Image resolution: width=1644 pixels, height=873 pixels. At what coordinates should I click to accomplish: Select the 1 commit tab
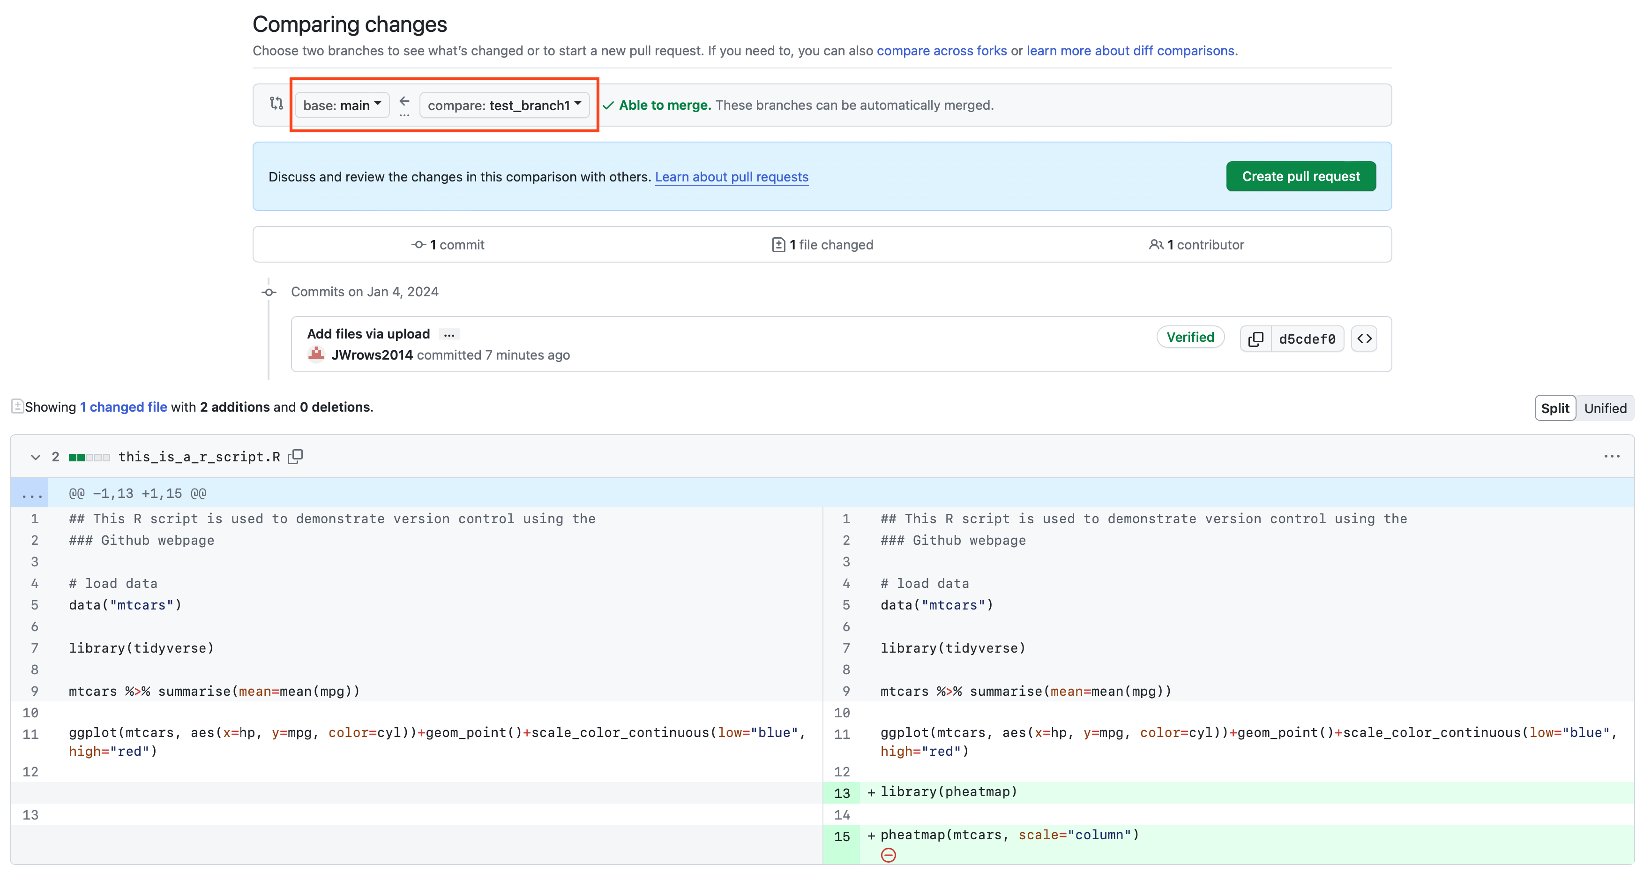[448, 245]
